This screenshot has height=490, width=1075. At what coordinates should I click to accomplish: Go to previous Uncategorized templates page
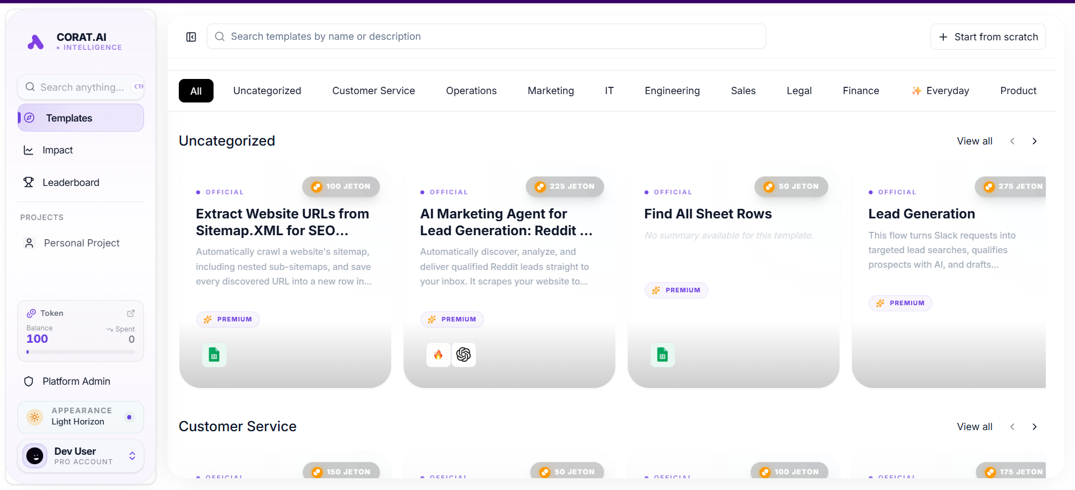(1012, 141)
